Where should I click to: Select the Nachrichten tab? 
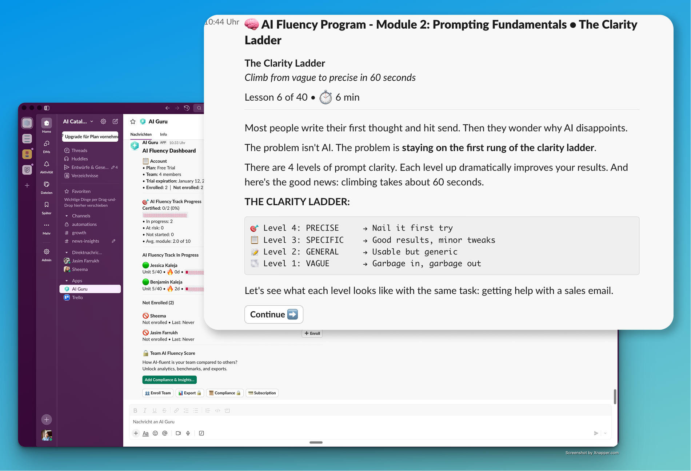point(141,134)
